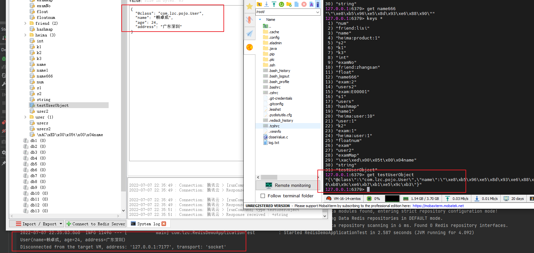534x253 pixels.
Task: Click the purple letter A file icon
Action: coord(312,4)
